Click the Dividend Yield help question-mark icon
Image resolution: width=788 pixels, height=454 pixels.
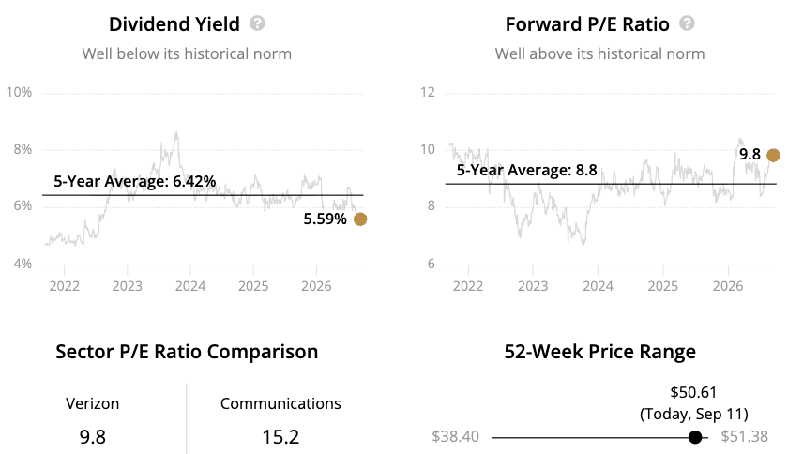click(257, 23)
